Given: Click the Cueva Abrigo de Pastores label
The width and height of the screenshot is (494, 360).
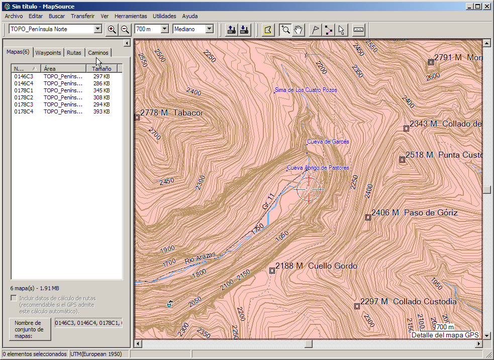Looking at the screenshot, I should click(318, 168).
